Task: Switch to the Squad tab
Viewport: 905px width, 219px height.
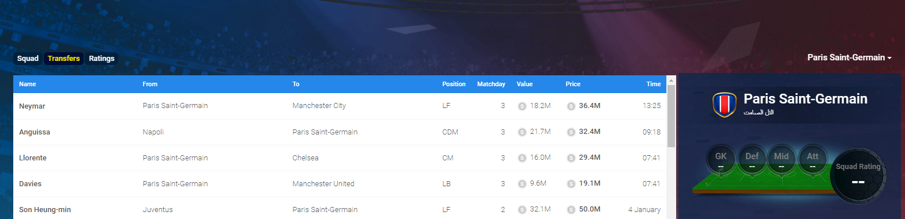Action: click(x=28, y=59)
